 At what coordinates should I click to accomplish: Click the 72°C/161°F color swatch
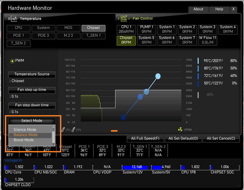click(x=198, y=76)
